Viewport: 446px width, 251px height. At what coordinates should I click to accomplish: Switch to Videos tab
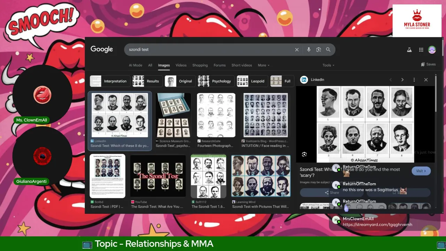(x=181, y=65)
